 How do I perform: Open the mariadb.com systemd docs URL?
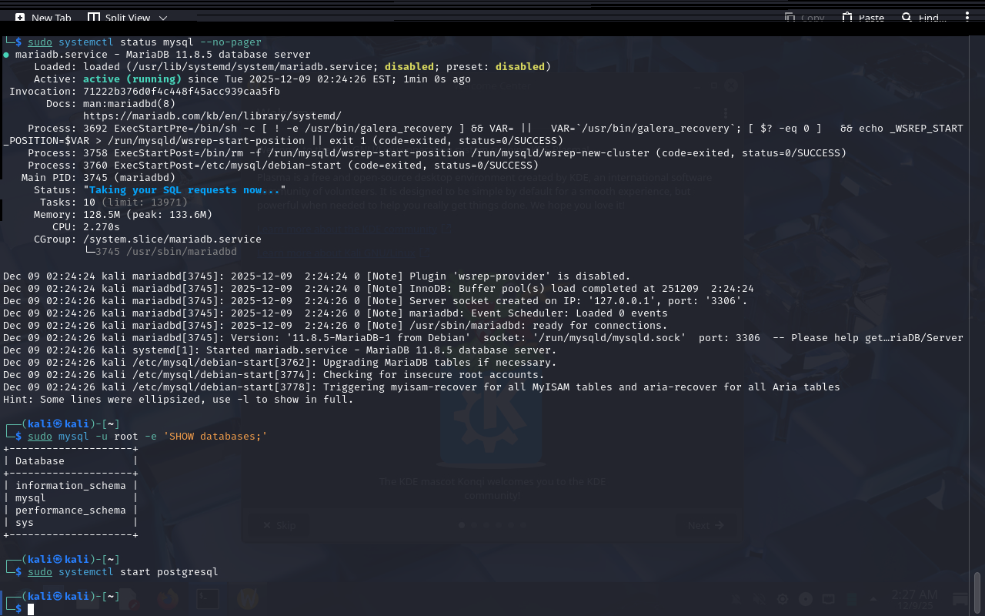[212, 115]
